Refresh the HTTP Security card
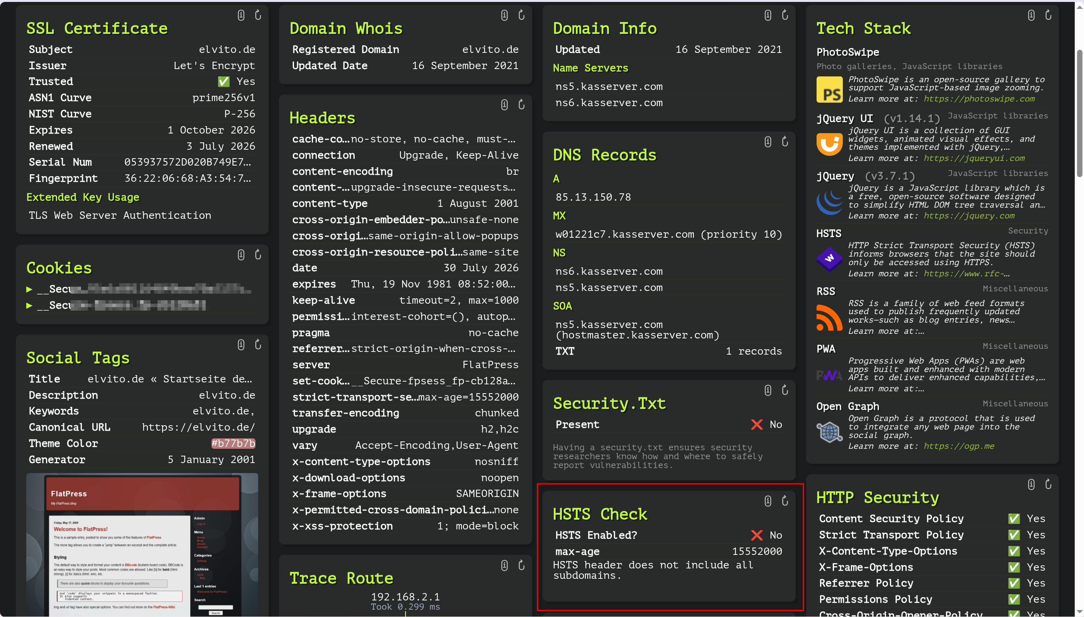 [1048, 484]
